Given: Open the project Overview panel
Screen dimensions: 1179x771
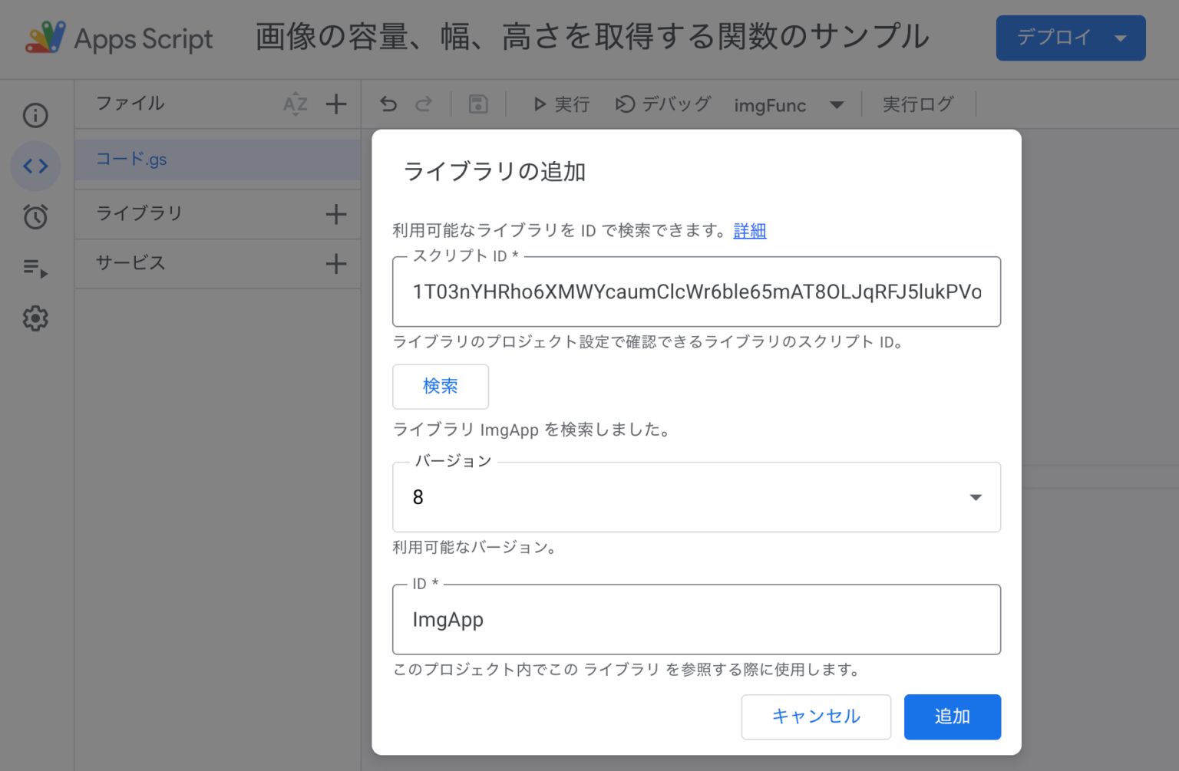Looking at the screenshot, I should [35, 115].
